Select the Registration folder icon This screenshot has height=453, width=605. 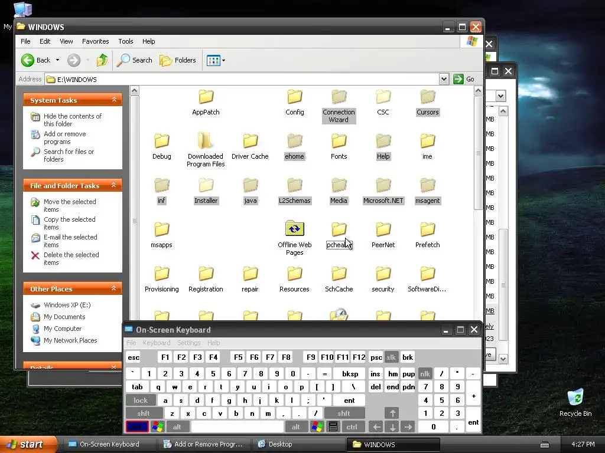tap(206, 274)
